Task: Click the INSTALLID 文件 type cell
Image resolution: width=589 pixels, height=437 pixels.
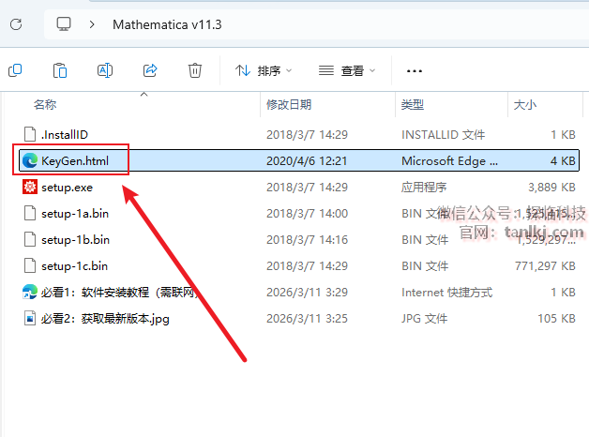Action: tap(444, 134)
